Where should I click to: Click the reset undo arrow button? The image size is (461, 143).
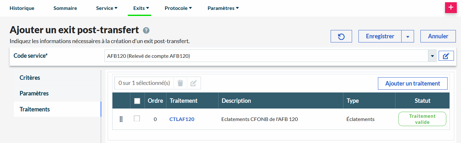point(341,36)
